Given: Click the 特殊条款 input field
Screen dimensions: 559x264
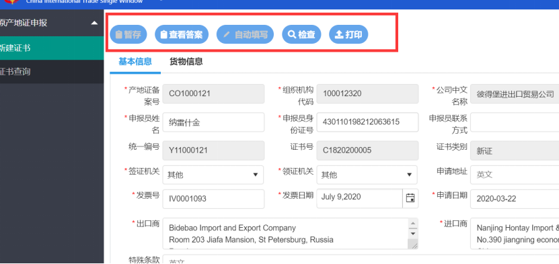Looking at the screenshot, I should pos(361,259).
